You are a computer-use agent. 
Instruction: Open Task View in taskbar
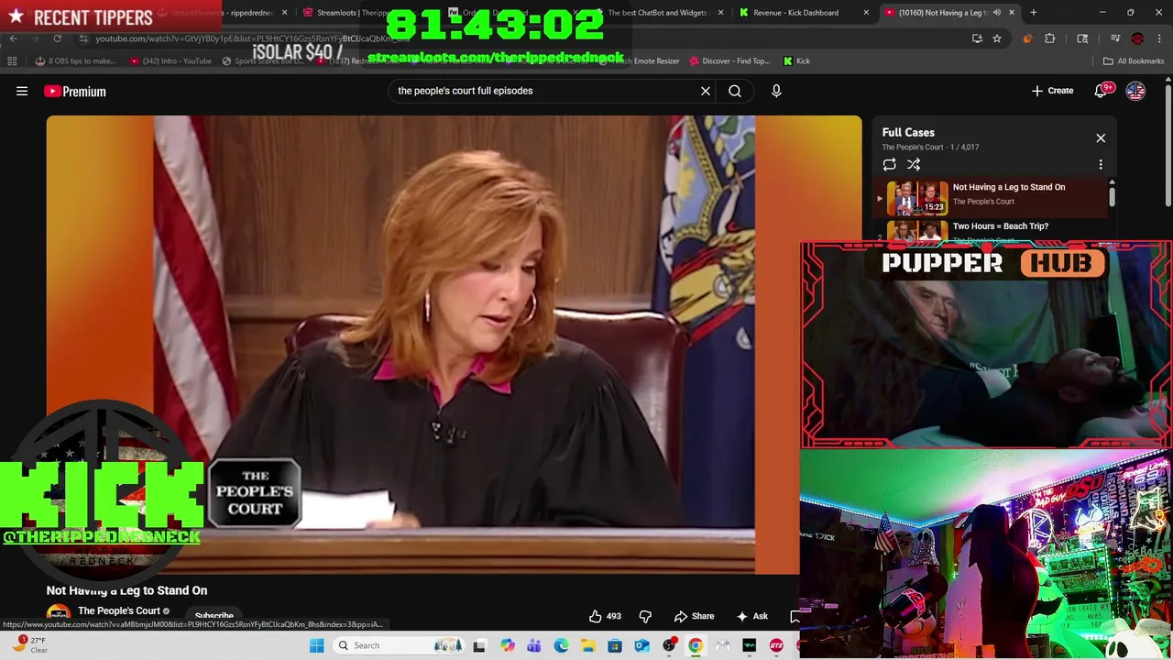(x=478, y=645)
